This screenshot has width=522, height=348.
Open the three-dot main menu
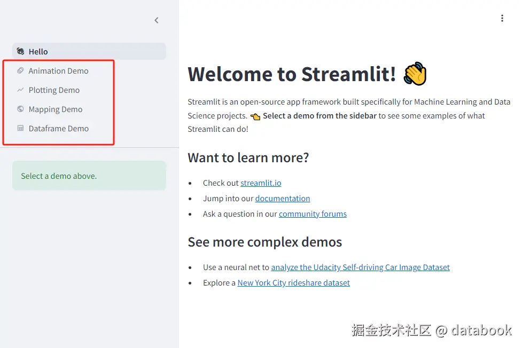pyautogui.click(x=502, y=18)
